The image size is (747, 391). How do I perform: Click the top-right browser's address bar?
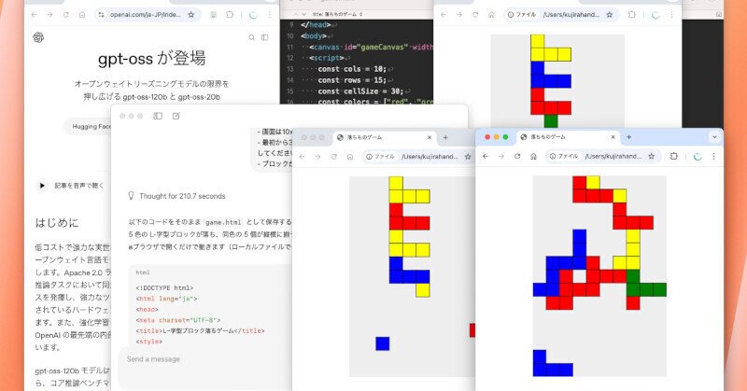pyautogui.click(x=561, y=15)
